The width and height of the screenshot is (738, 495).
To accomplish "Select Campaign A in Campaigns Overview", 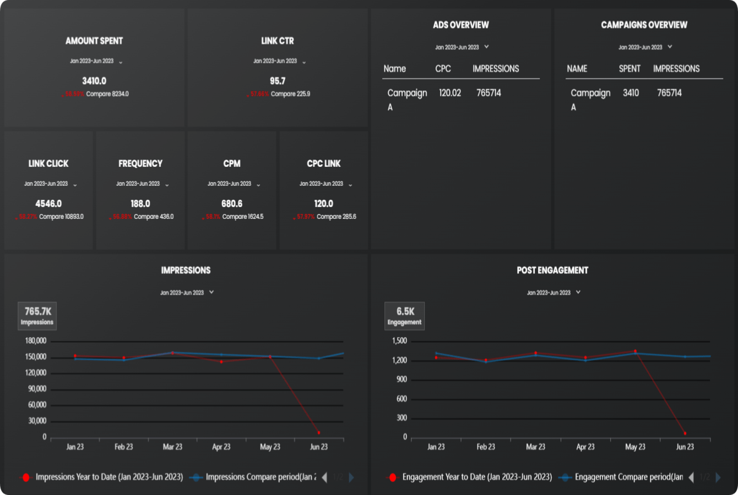I will point(590,100).
